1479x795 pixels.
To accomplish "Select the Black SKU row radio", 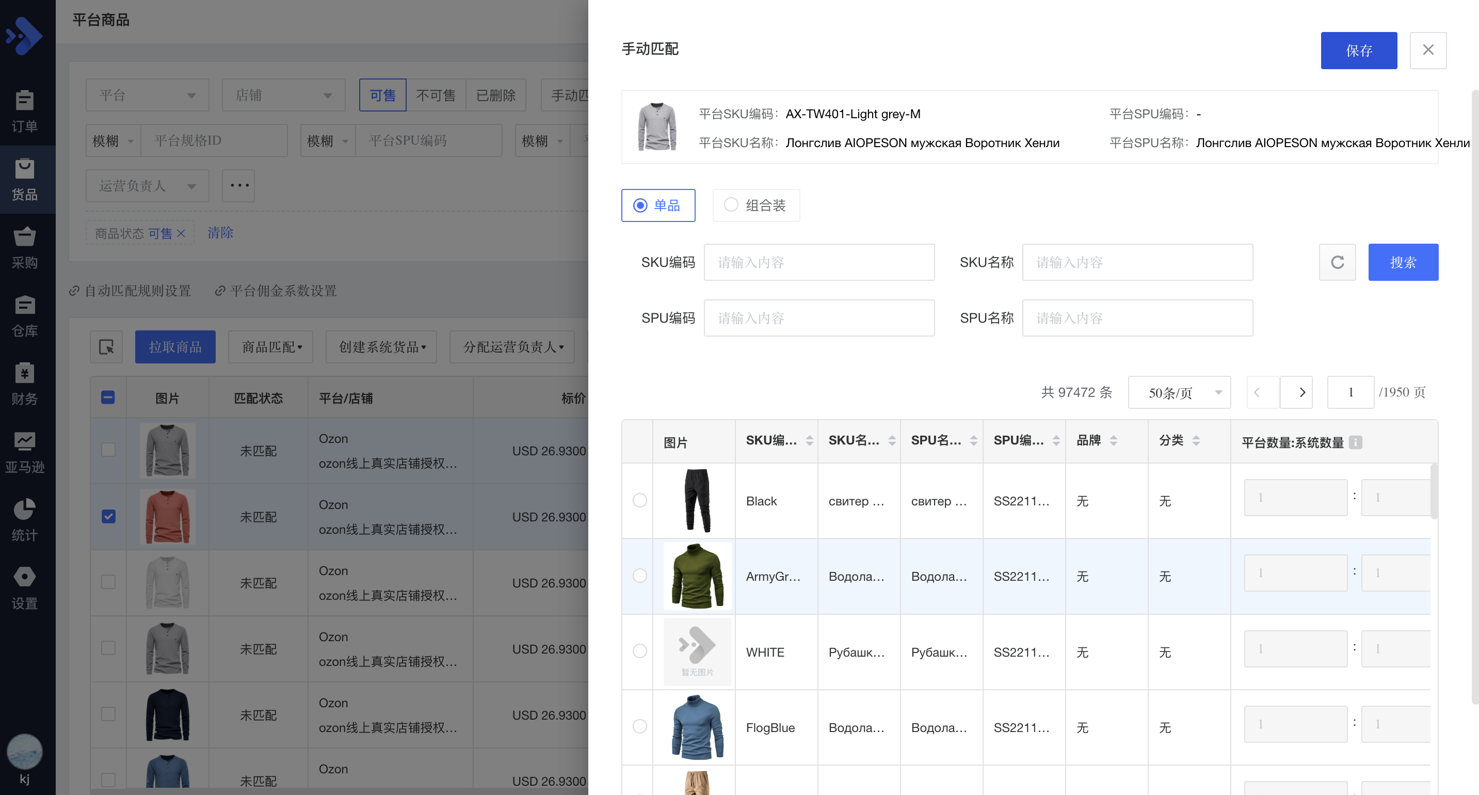I will 639,500.
